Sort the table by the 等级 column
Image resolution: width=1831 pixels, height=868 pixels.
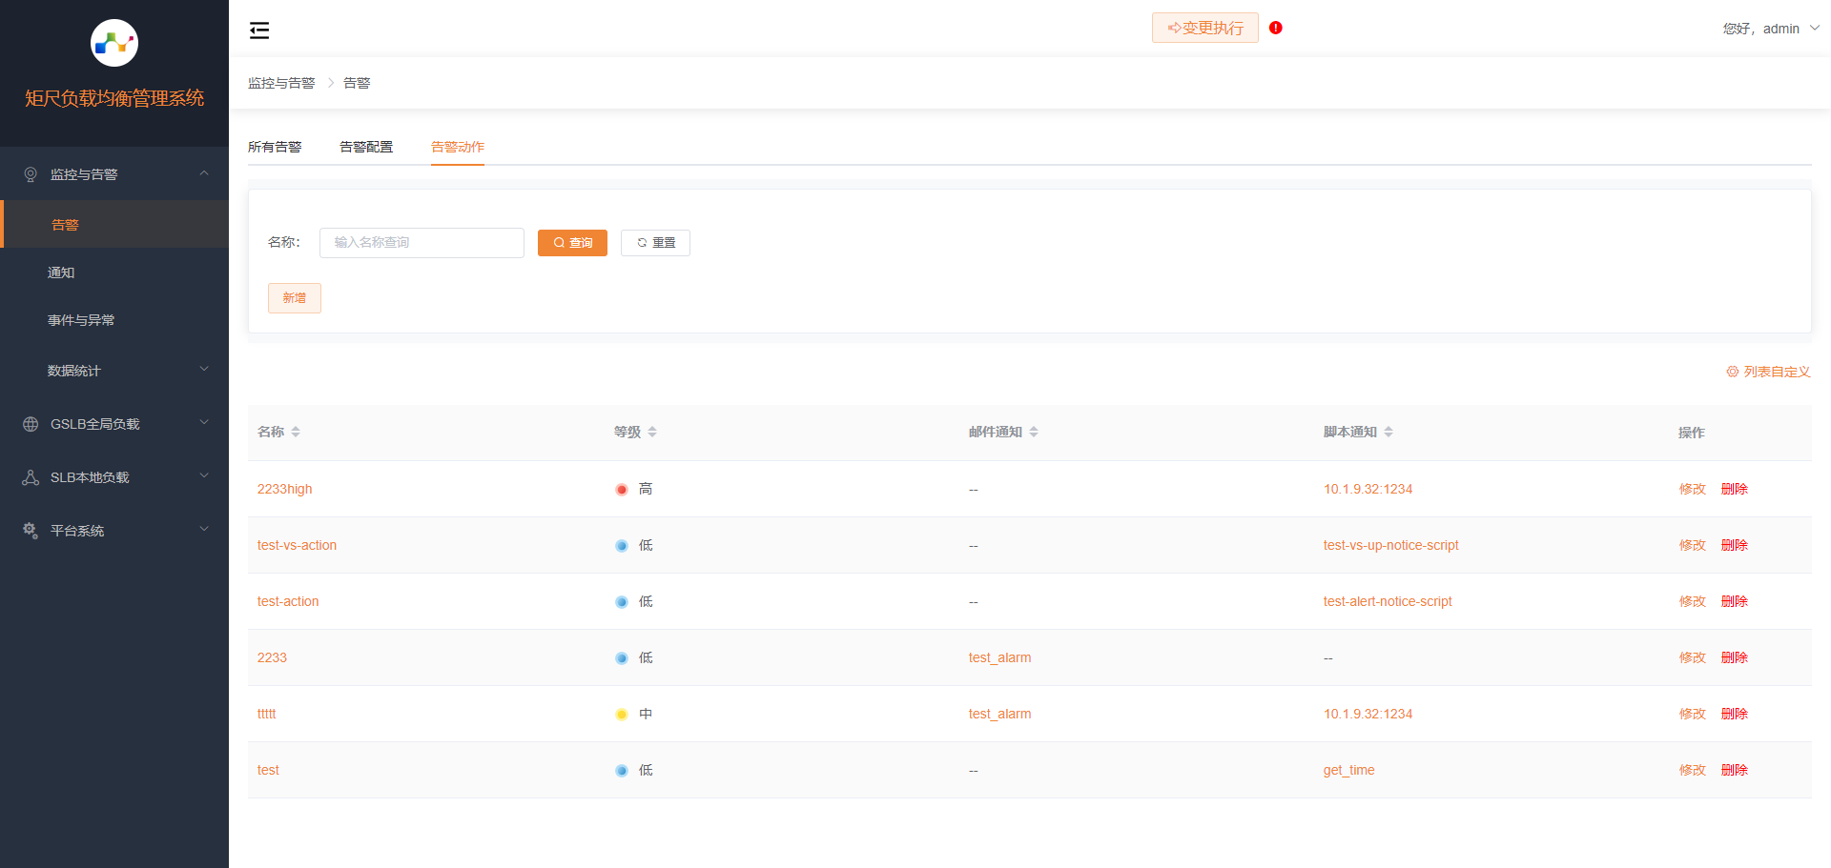click(x=652, y=432)
